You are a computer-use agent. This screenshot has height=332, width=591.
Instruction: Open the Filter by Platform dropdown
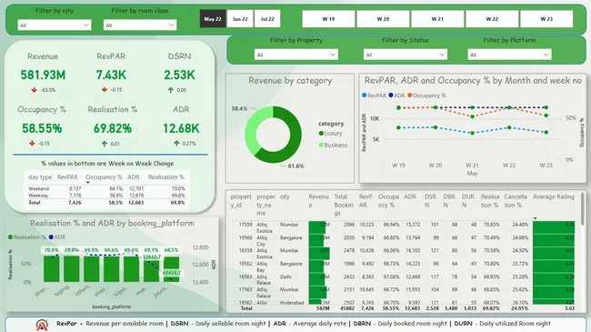pos(509,55)
